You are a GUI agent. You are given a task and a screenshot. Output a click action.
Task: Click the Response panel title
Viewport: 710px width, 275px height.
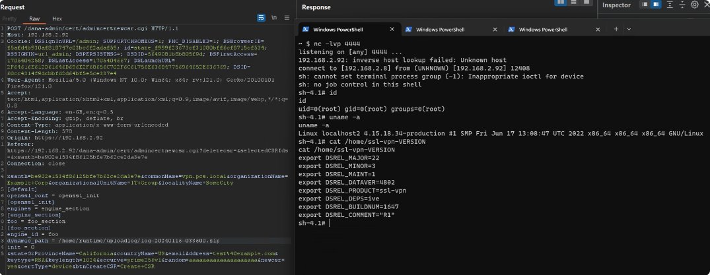pyautogui.click(x=316, y=7)
